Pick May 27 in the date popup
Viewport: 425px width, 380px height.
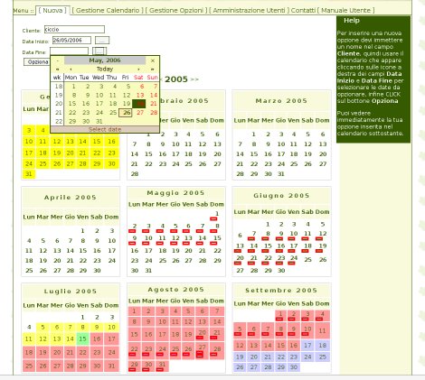pyautogui.click(x=140, y=113)
